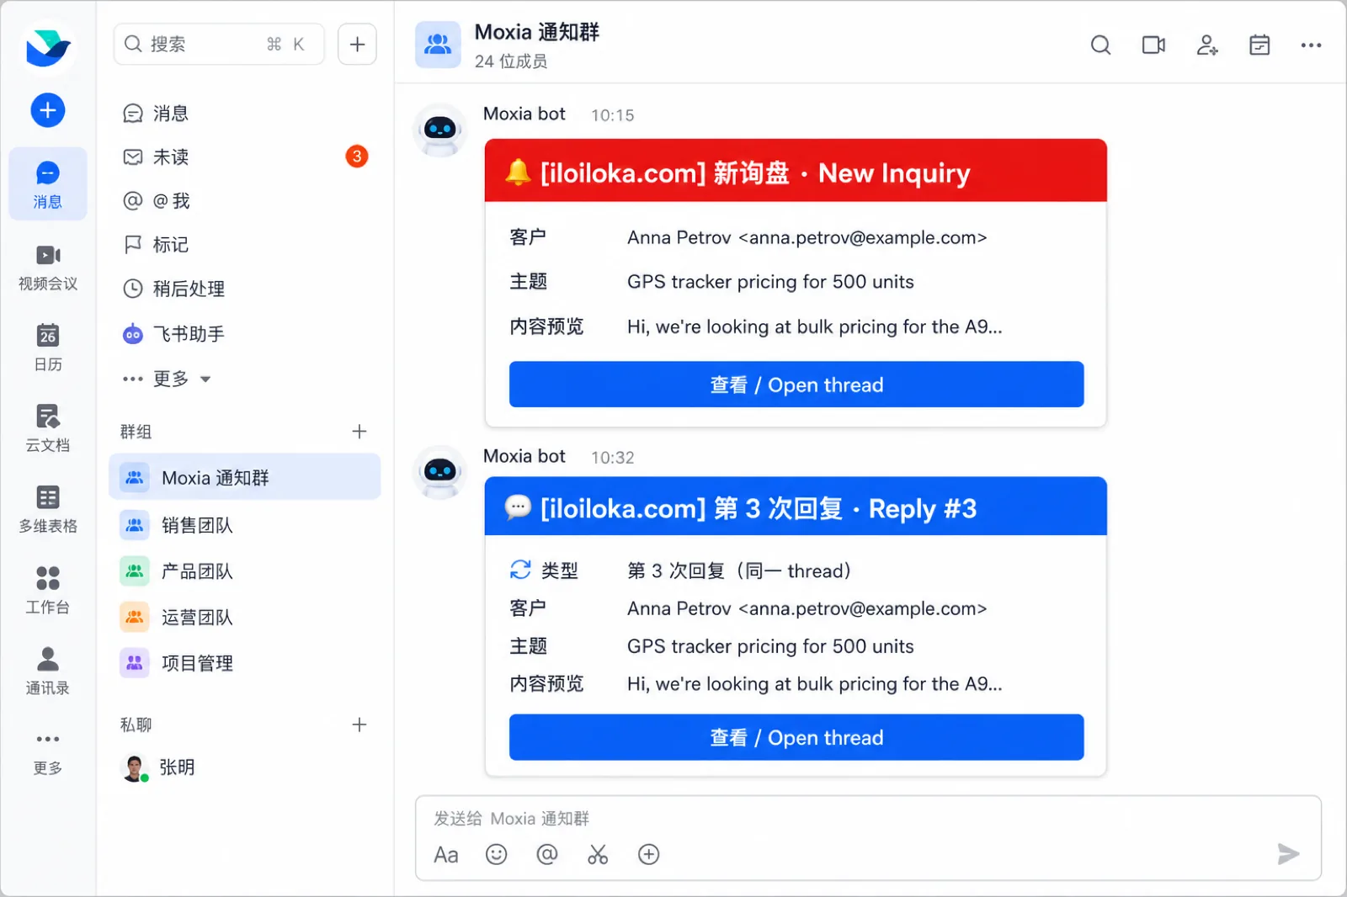Open 多维表格 section in sidebar
This screenshot has height=897, width=1347.
(48, 509)
